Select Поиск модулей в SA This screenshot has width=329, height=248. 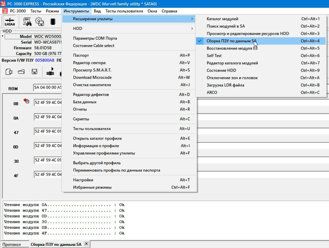pyautogui.click(x=261, y=26)
